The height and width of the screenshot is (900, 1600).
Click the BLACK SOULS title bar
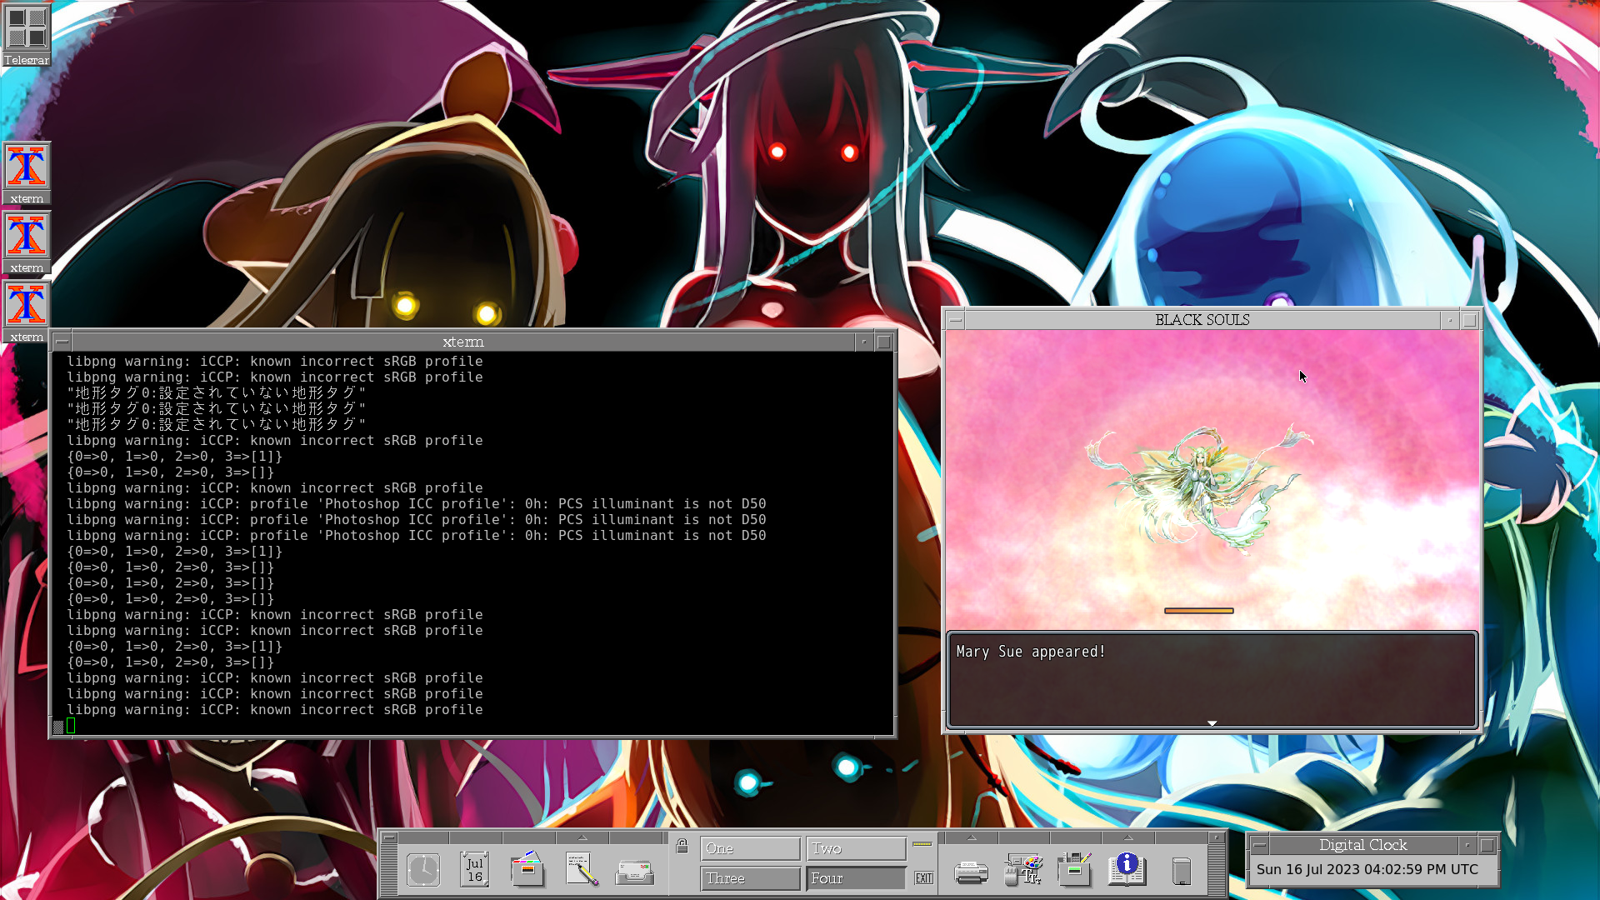click(1202, 320)
